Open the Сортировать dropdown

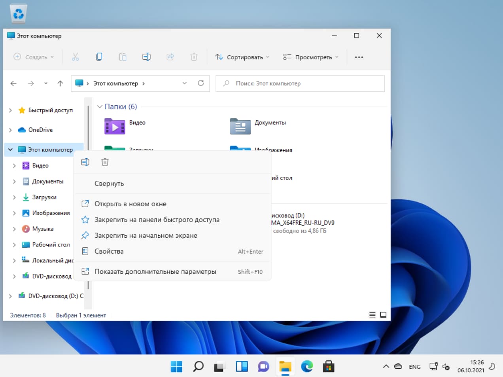pyautogui.click(x=242, y=57)
